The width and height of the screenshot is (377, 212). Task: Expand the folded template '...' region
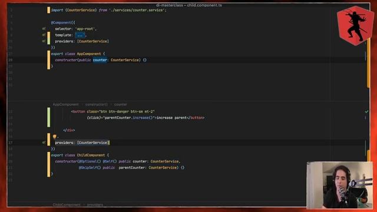80,35
